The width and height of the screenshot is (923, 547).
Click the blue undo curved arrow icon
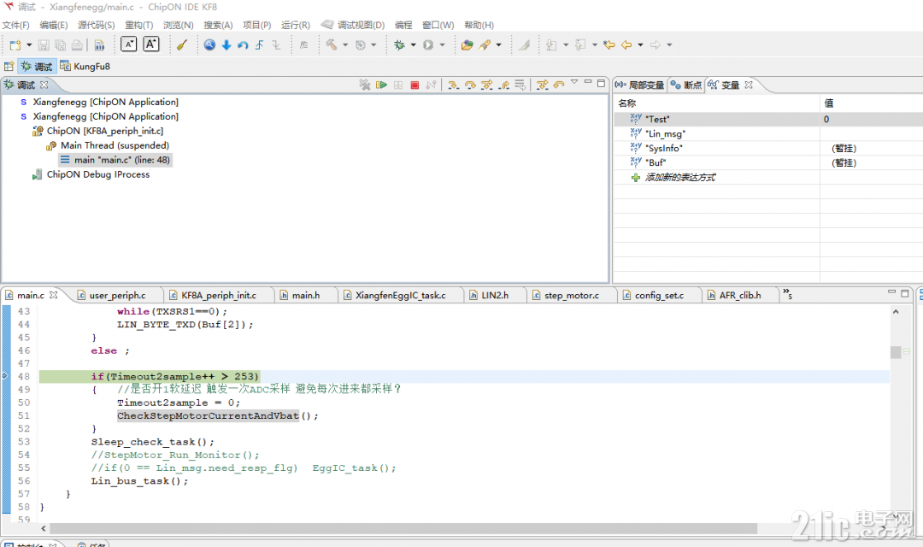[243, 44]
